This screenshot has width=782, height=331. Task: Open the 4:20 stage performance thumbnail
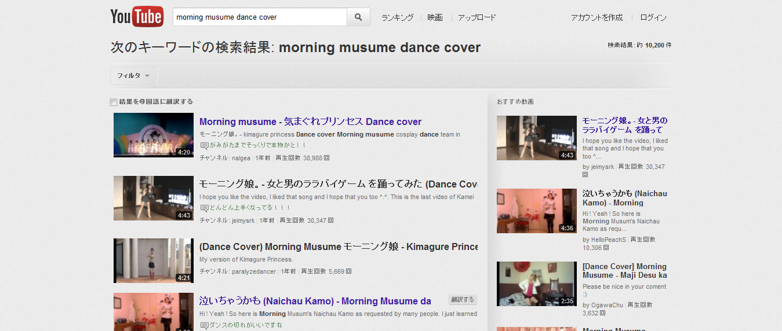[154, 135]
